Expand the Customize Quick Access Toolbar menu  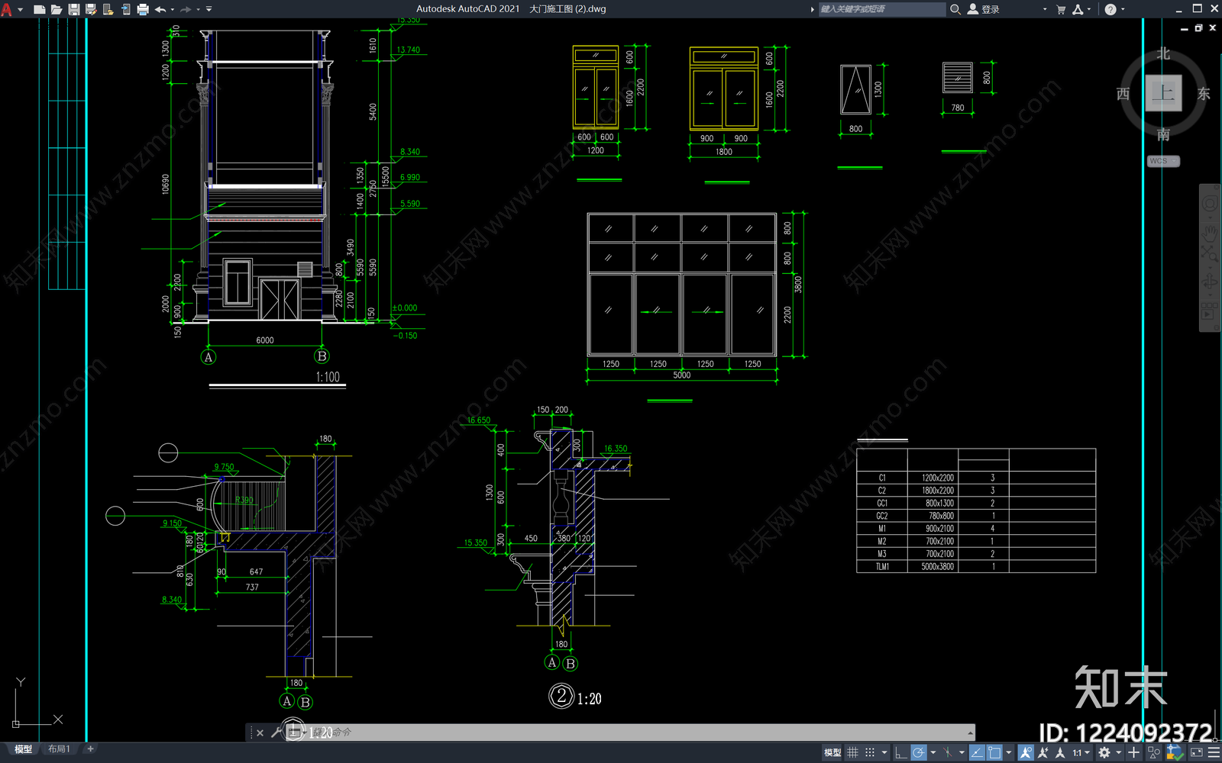209,9
